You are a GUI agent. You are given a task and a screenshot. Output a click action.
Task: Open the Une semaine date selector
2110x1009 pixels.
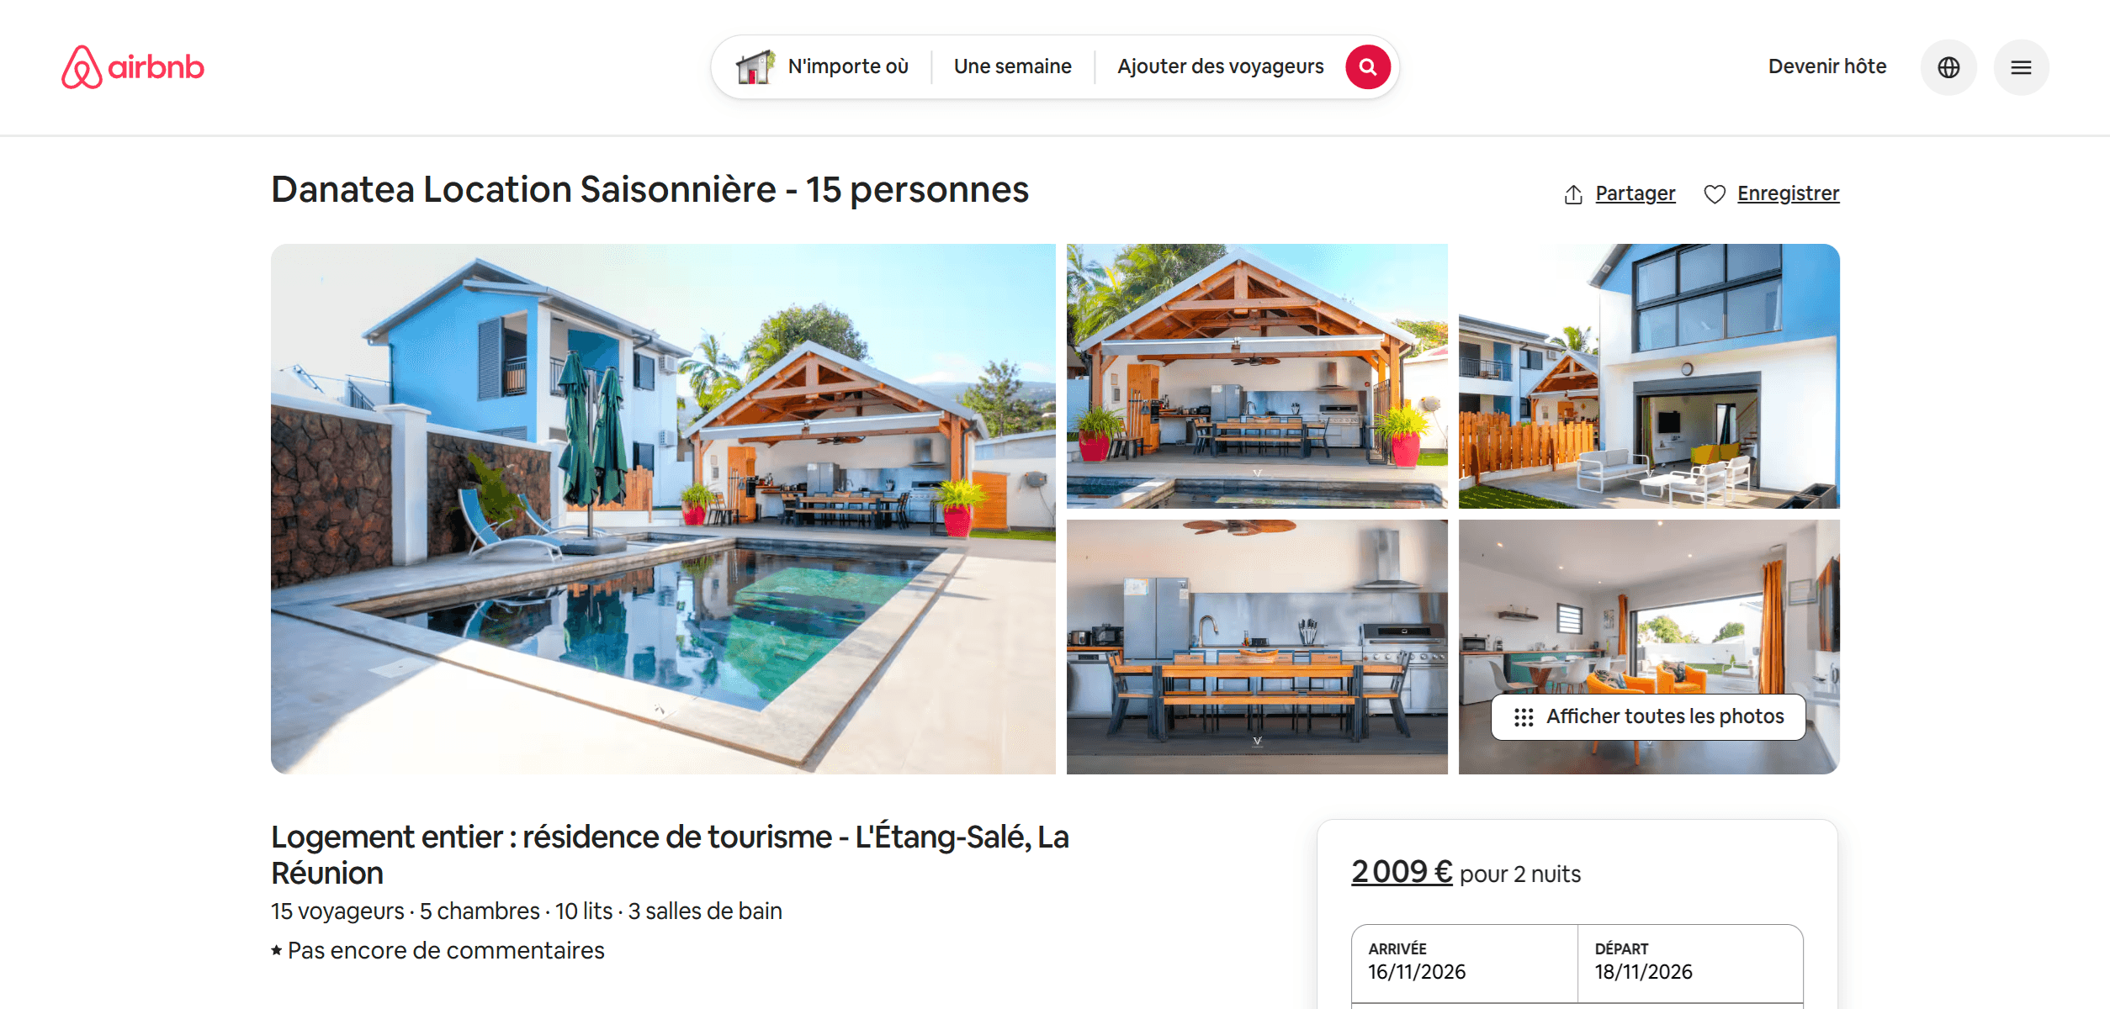1013,66
